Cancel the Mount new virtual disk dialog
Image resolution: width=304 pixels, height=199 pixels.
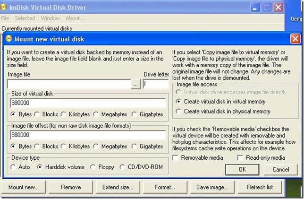click(x=281, y=170)
